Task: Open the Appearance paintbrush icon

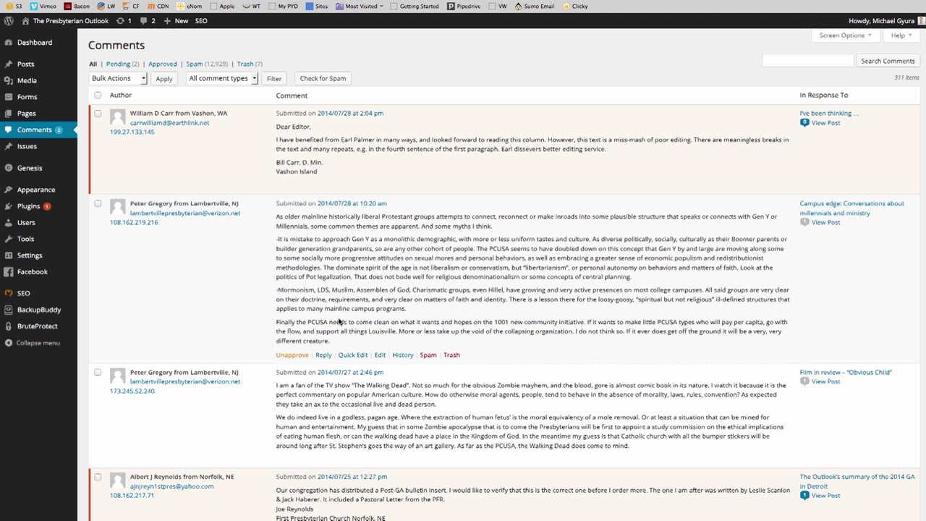Action: (9, 190)
